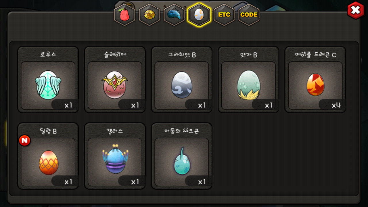
Task: Close the inventory with red X
Action: 356,10
